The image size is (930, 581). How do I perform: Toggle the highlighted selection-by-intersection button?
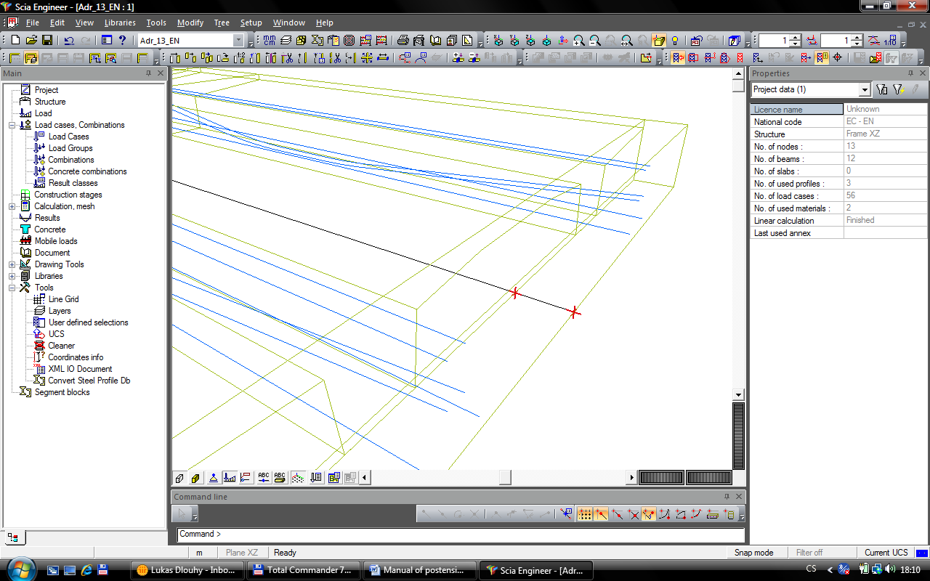(677, 57)
